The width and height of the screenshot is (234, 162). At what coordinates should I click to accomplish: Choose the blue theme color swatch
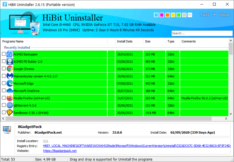point(156,15)
